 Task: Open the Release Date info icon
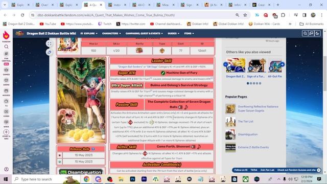coord(93,149)
